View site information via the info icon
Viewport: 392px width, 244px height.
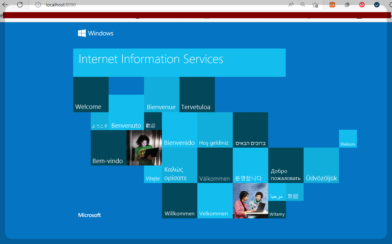(38, 5)
